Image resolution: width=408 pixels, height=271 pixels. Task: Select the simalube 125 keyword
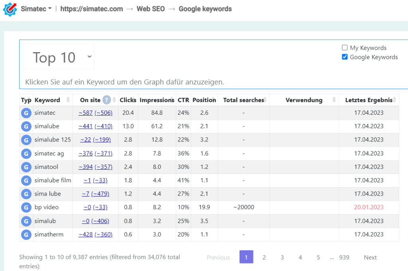point(53,140)
